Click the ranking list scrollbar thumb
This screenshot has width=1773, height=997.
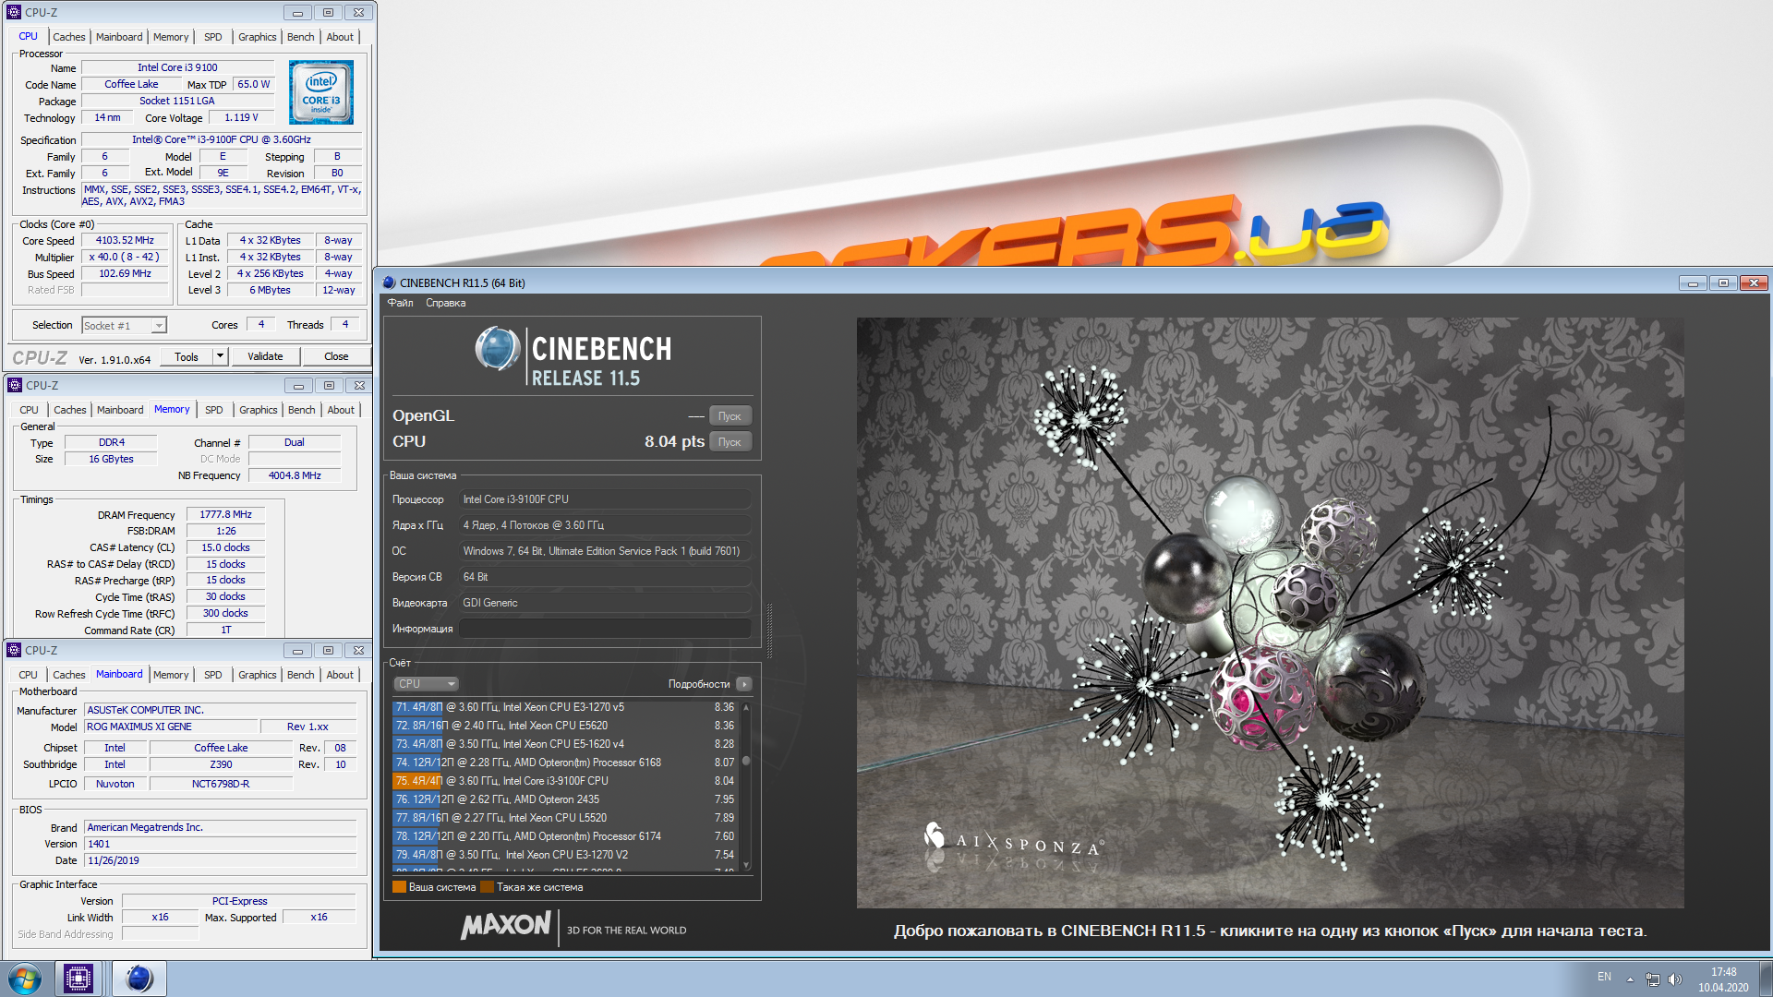click(x=746, y=762)
